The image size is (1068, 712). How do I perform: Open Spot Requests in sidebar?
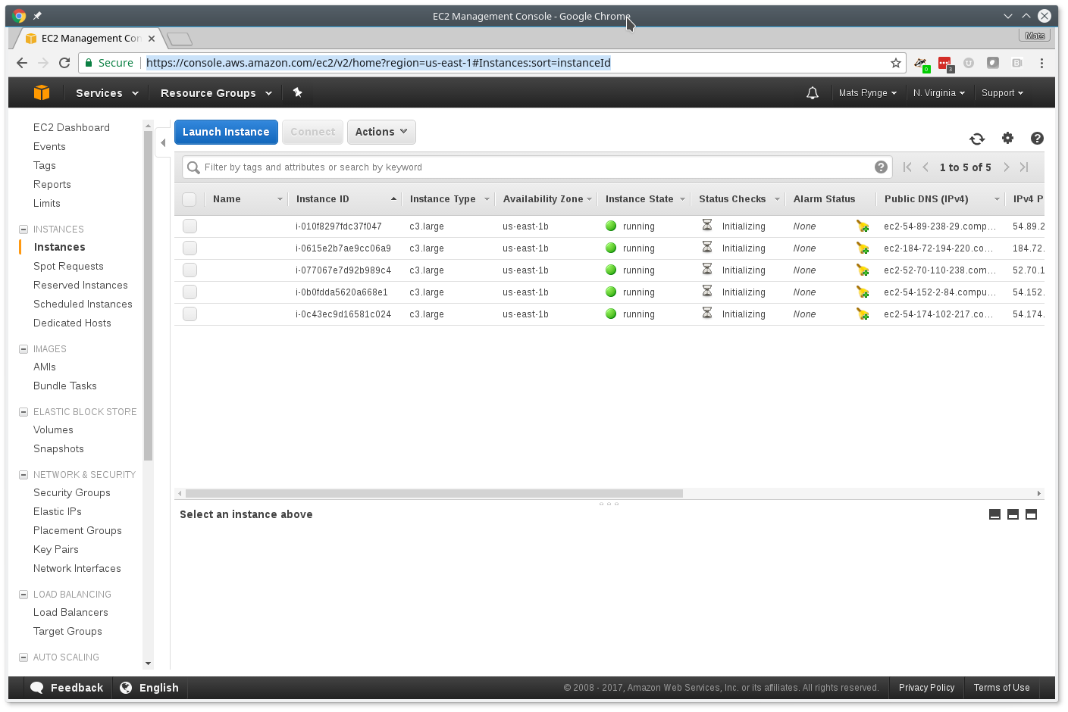(x=68, y=267)
